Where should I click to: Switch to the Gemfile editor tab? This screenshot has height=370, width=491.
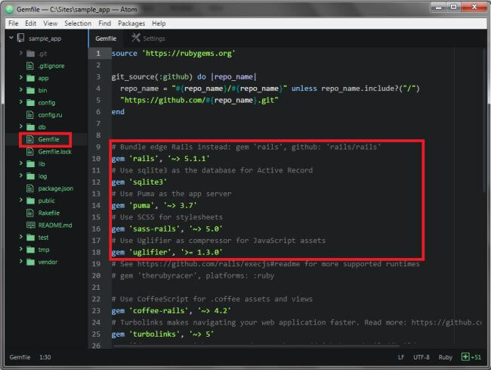click(x=107, y=39)
